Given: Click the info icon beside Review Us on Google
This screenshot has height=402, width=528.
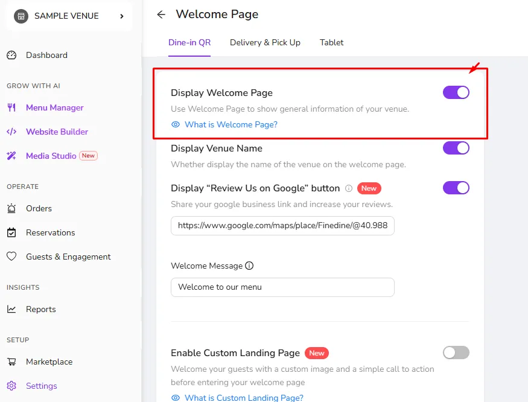Looking at the screenshot, I should 349,188.
